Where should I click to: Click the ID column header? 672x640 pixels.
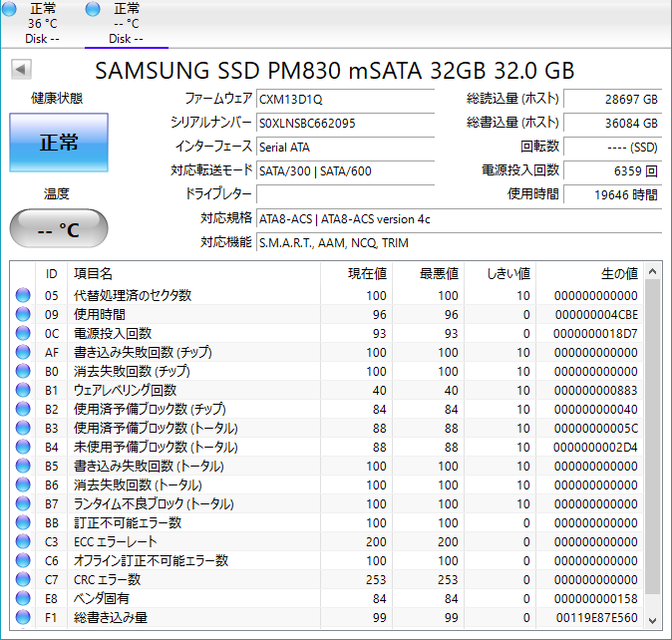[51, 274]
